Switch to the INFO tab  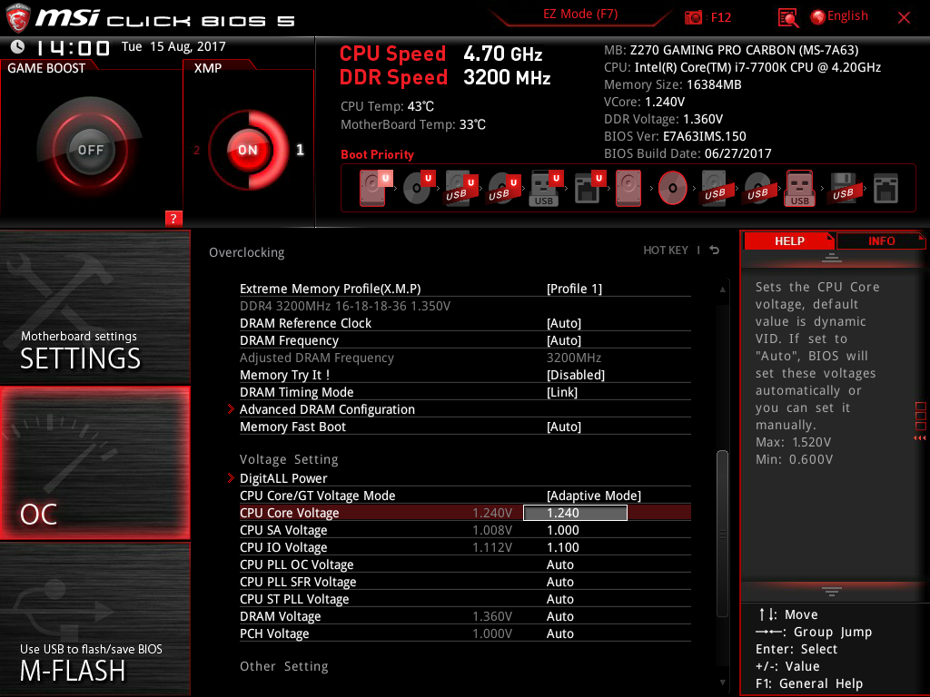coord(881,241)
